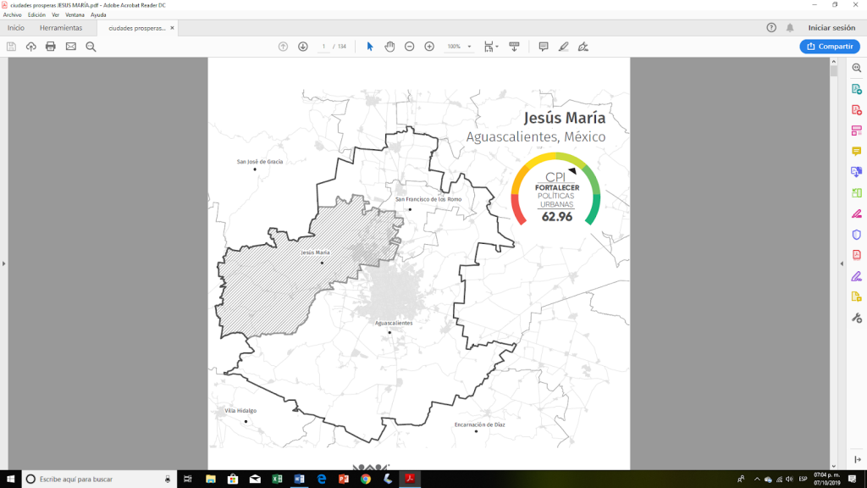Switch to the Herramientas tab
867x488 pixels.
[61, 28]
